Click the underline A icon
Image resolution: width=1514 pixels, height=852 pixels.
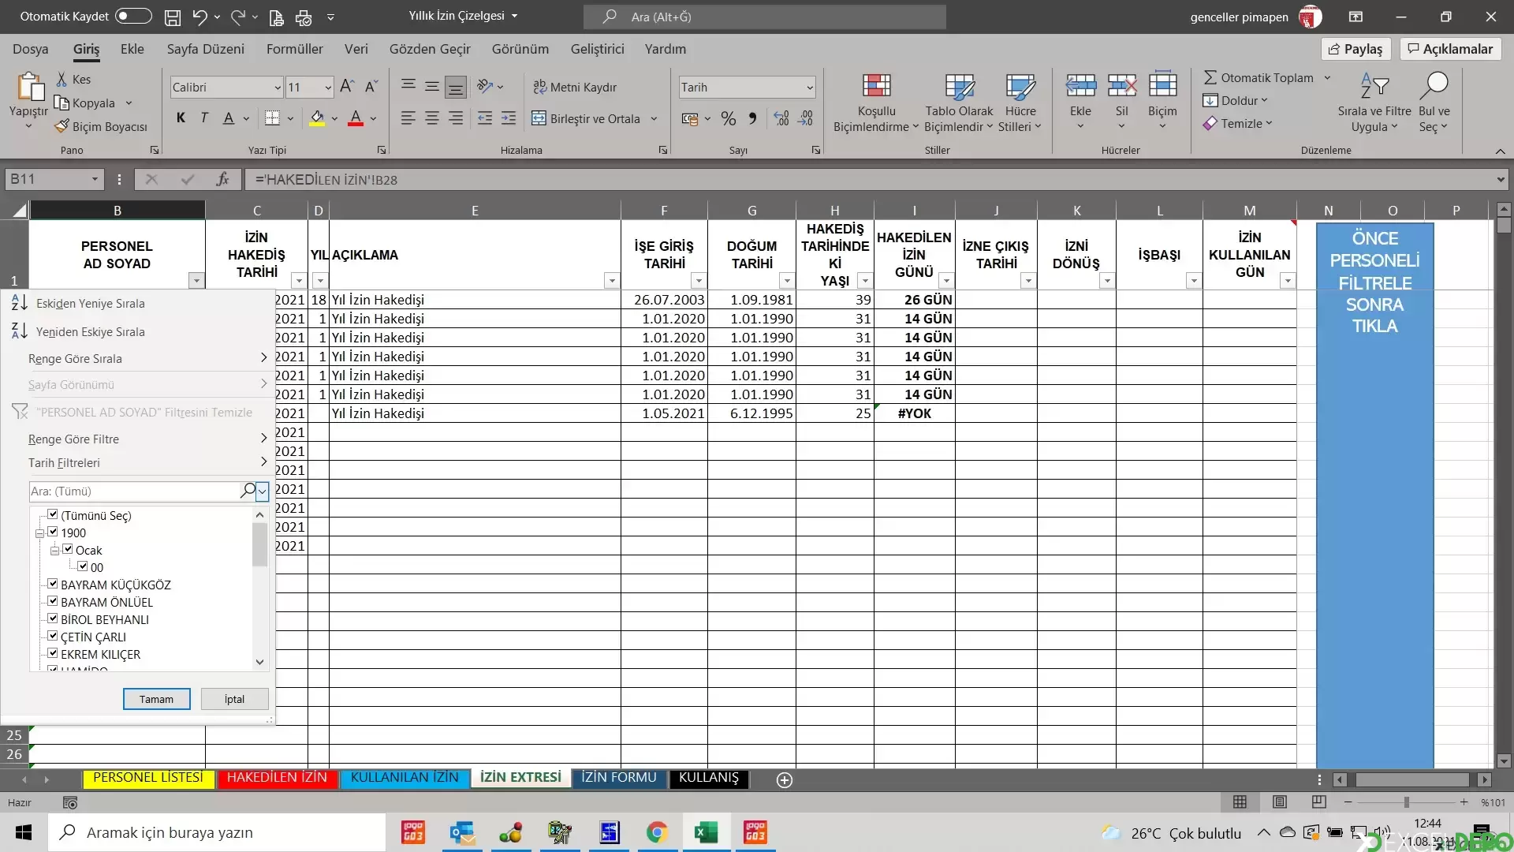[x=229, y=118]
